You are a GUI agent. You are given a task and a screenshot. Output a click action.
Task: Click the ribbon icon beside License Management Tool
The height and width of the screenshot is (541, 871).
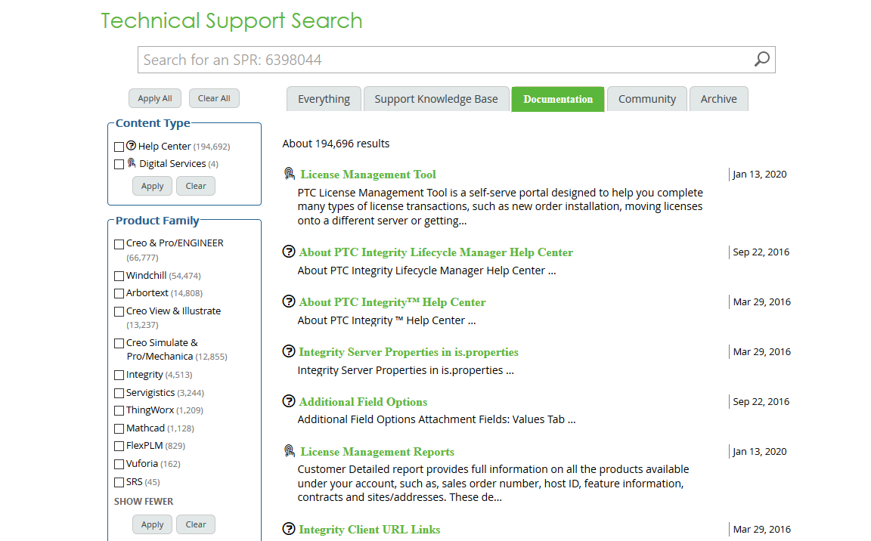[x=289, y=173]
